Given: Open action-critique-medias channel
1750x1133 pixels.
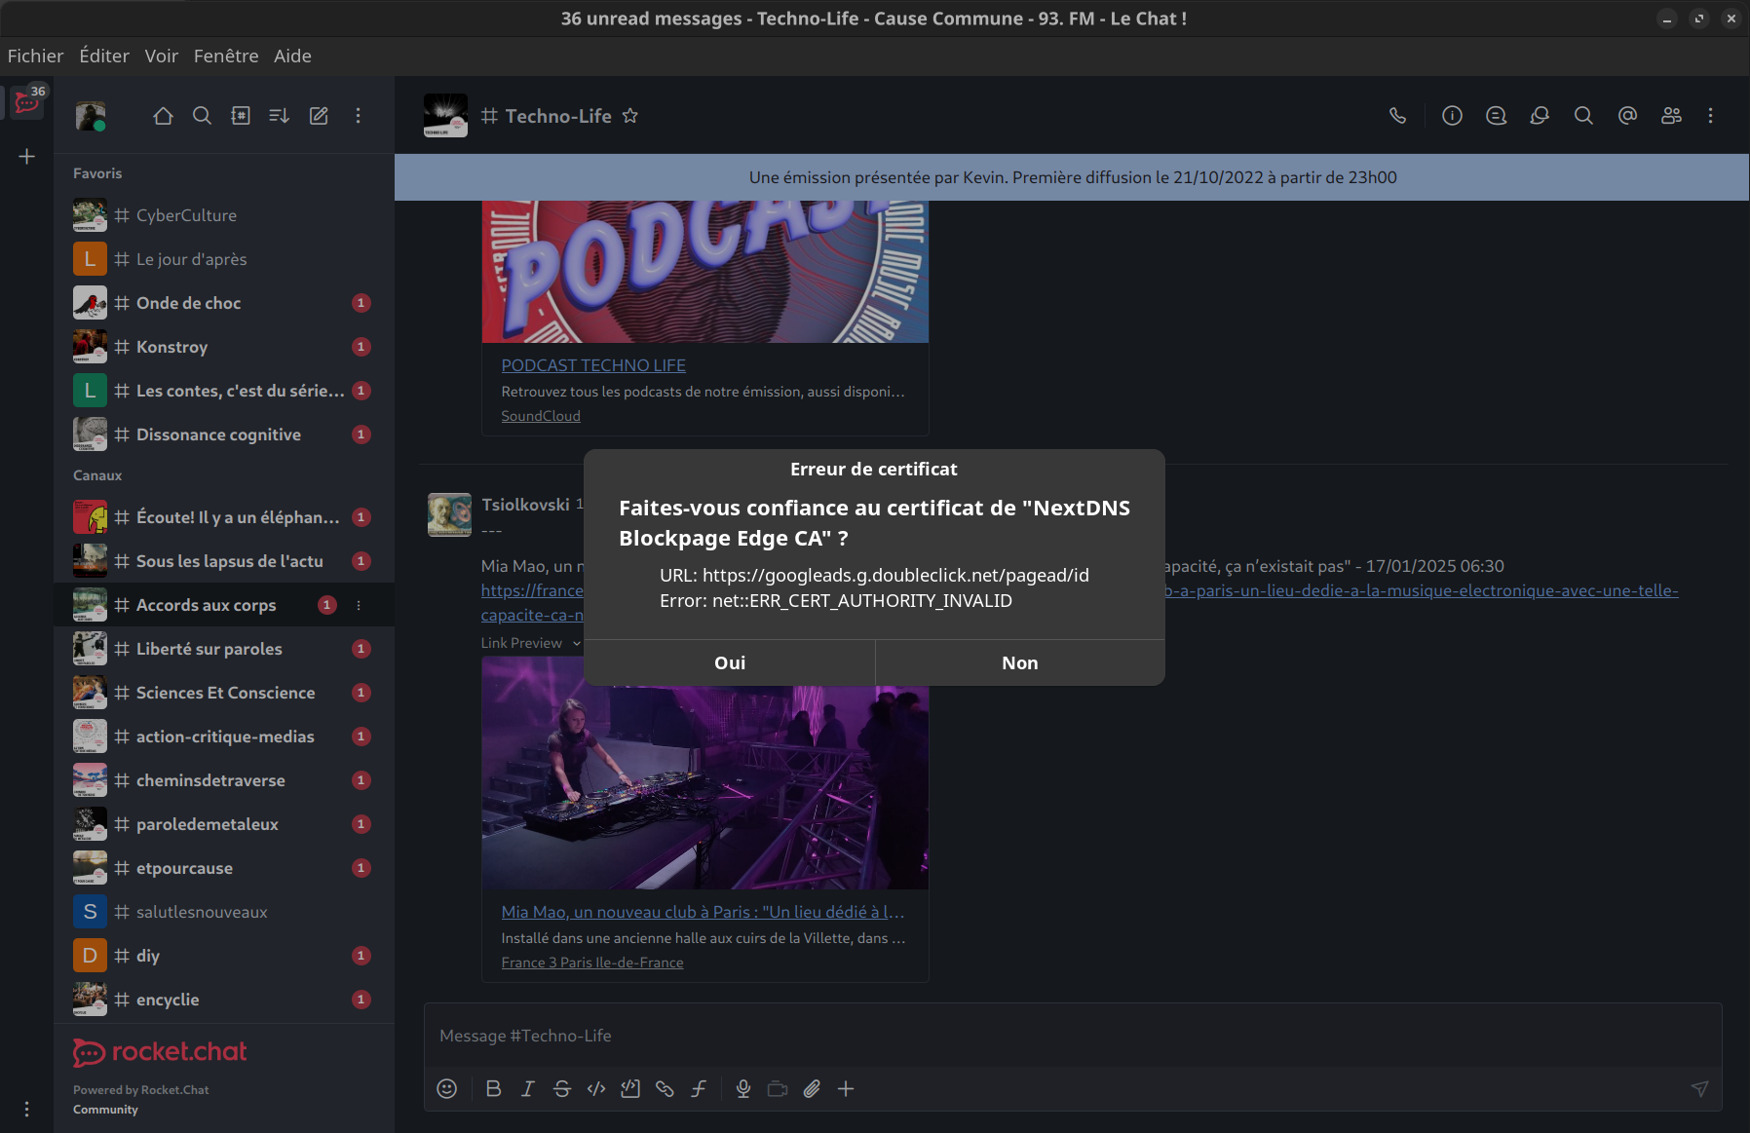Looking at the screenshot, I should pyautogui.click(x=224, y=736).
